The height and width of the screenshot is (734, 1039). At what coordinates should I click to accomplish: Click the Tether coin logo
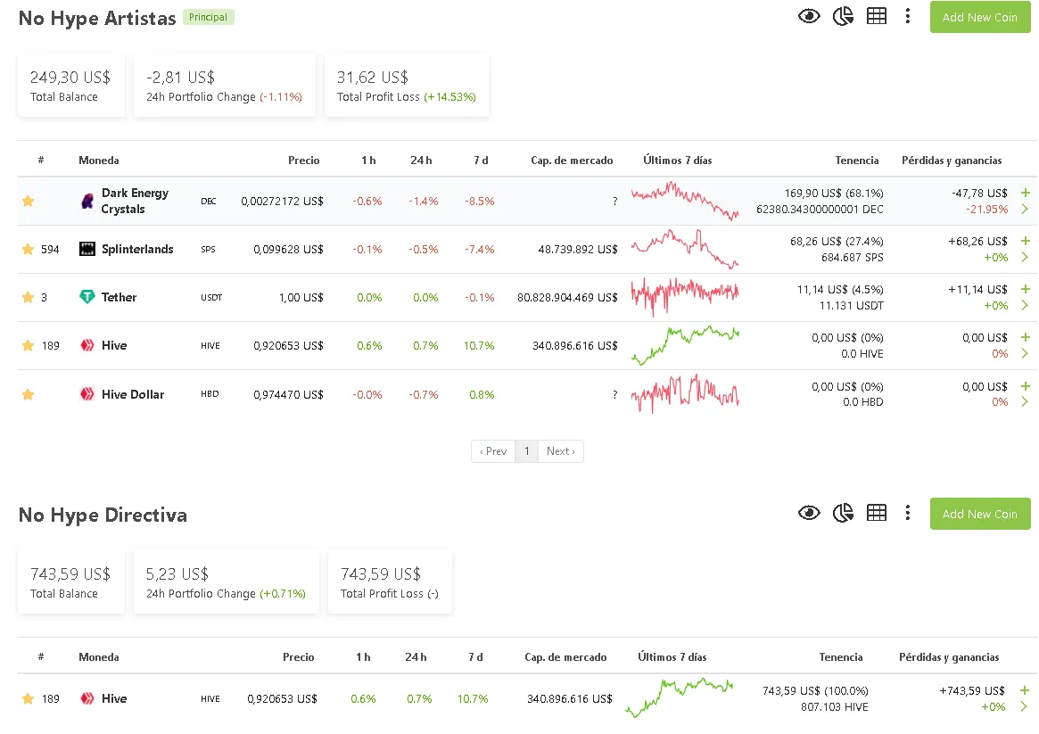[x=87, y=297]
